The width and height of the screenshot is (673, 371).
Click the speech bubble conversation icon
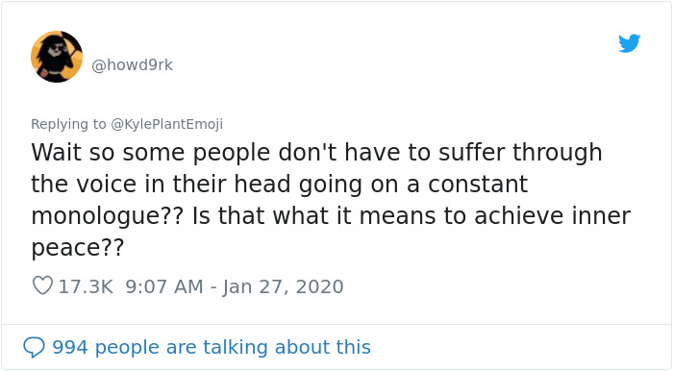pyautogui.click(x=34, y=347)
